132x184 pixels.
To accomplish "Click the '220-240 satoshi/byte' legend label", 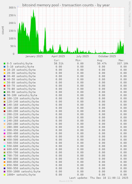I will tap(23, 118).
